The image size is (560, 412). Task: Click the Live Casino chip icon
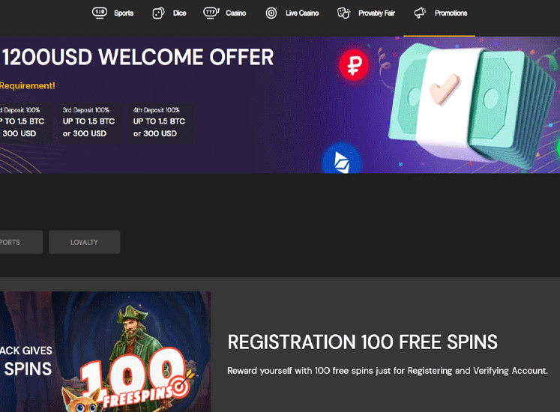[x=271, y=13]
